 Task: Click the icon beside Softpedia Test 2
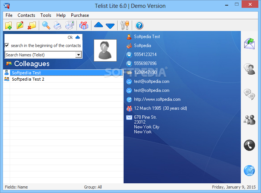pyautogui.click(x=7, y=79)
